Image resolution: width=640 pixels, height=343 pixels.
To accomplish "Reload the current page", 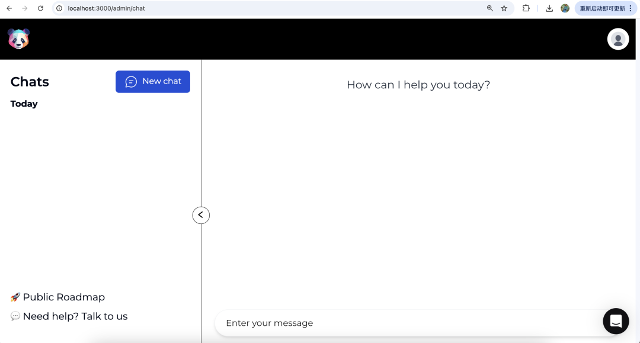I will (x=40, y=8).
